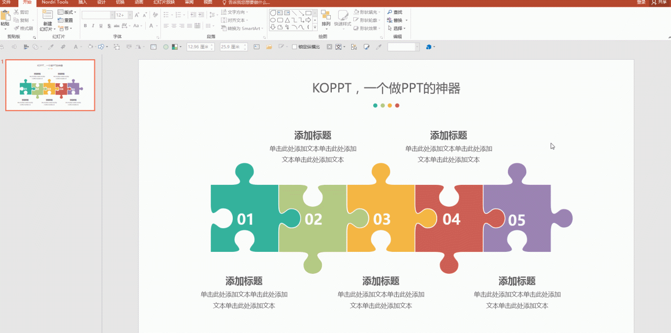This screenshot has height=333, width=671.
Task: Open the Layout (版式) dropdown
Action: pos(67,12)
